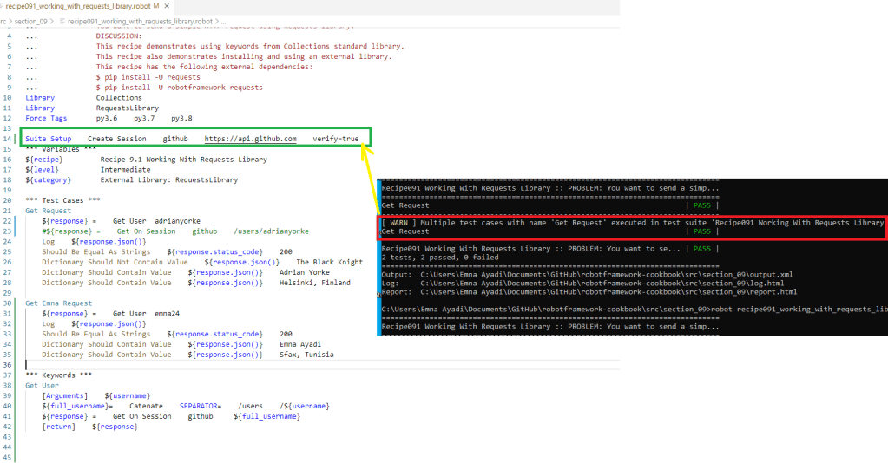Open the file name breadcrumb in path bar

click(140, 22)
